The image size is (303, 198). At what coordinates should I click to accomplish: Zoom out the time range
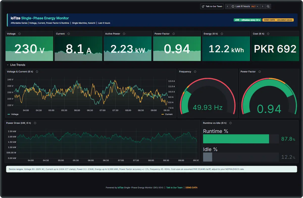click(268, 6)
